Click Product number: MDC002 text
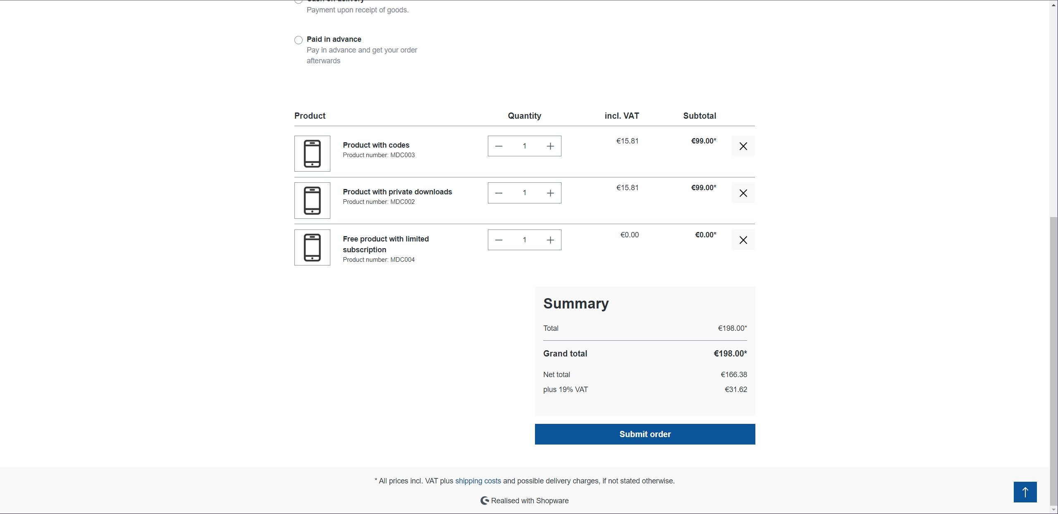1058x514 pixels. 379,202
